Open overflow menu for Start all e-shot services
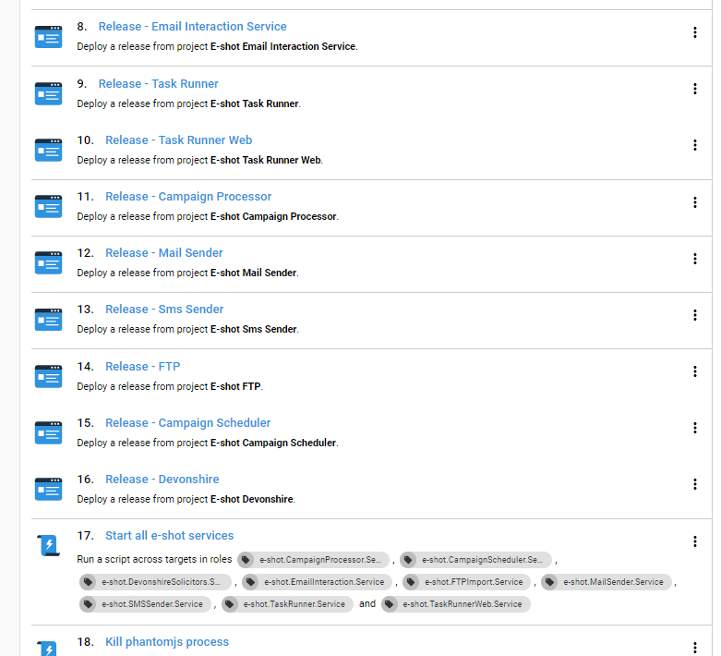 click(x=694, y=541)
